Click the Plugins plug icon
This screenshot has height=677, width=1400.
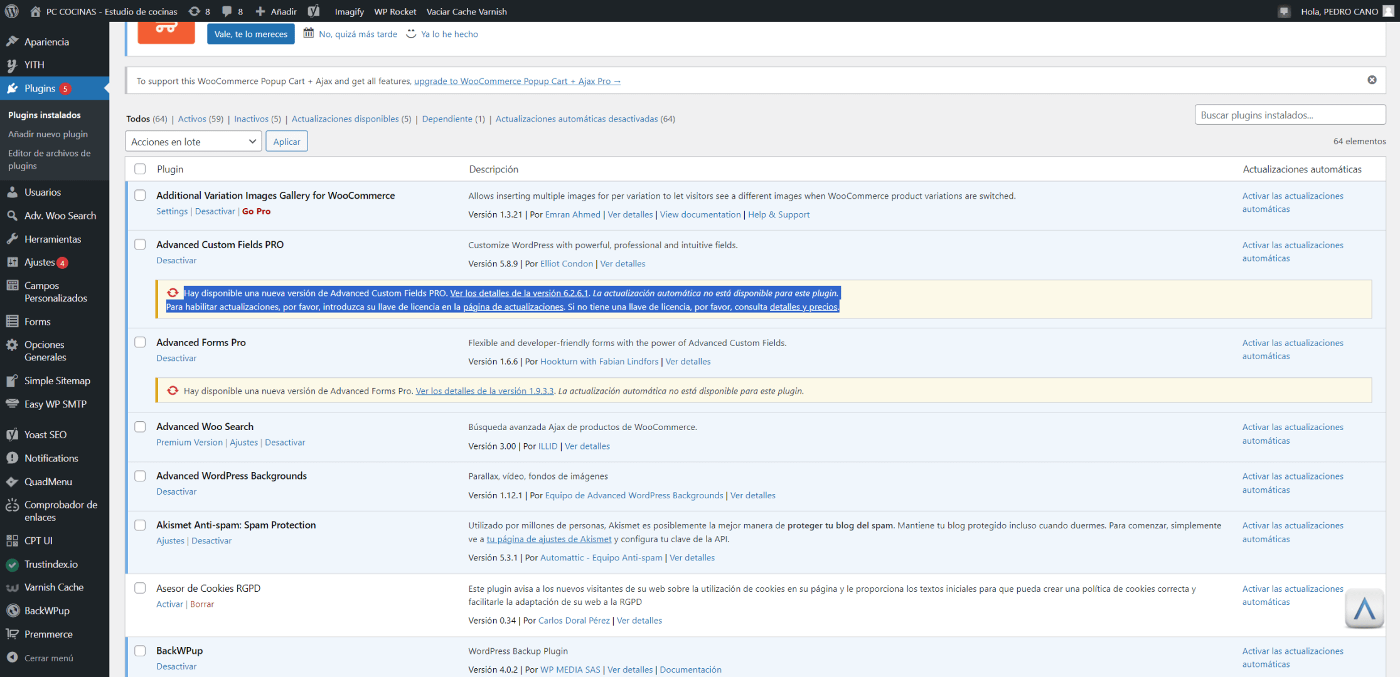click(x=12, y=88)
